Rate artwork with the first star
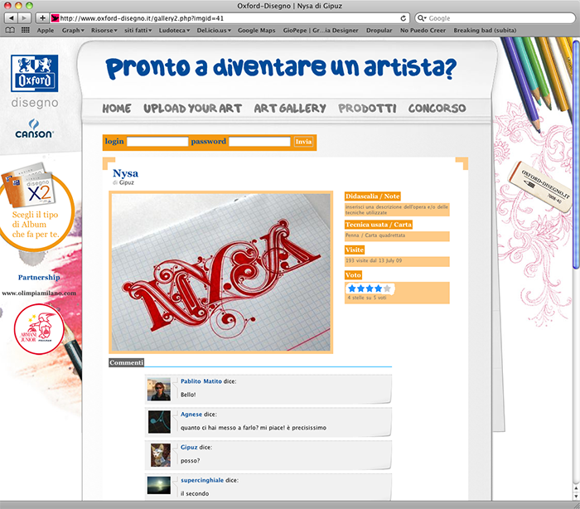The image size is (580, 509). coord(352,288)
